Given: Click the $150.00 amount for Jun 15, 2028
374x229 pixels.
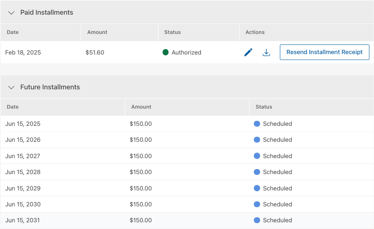Looking at the screenshot, I should point(141,172).
